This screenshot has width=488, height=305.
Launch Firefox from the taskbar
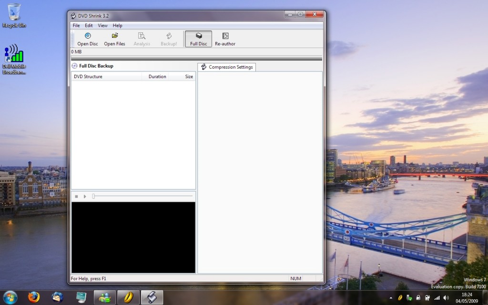(x=34, y=297)
